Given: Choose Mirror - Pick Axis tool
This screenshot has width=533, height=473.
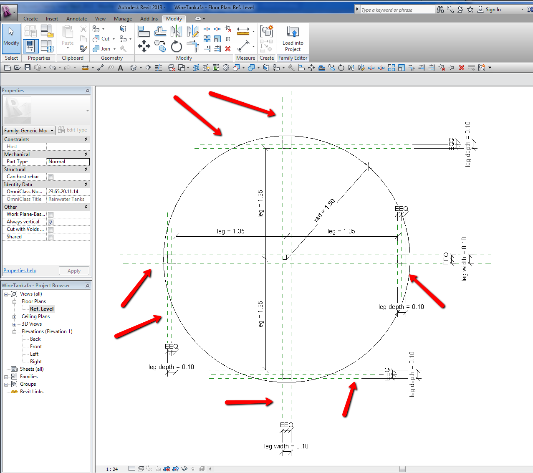Looking at the screenshot, I should coord(176,31).
